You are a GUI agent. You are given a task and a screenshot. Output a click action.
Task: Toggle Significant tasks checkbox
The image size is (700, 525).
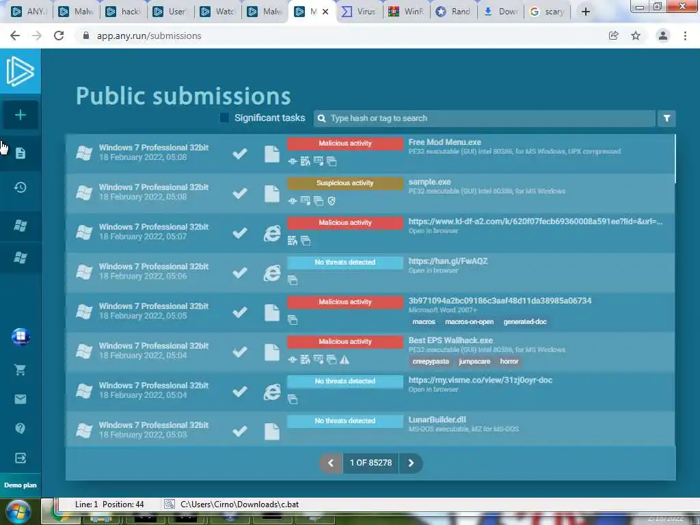tap(224, 118)
